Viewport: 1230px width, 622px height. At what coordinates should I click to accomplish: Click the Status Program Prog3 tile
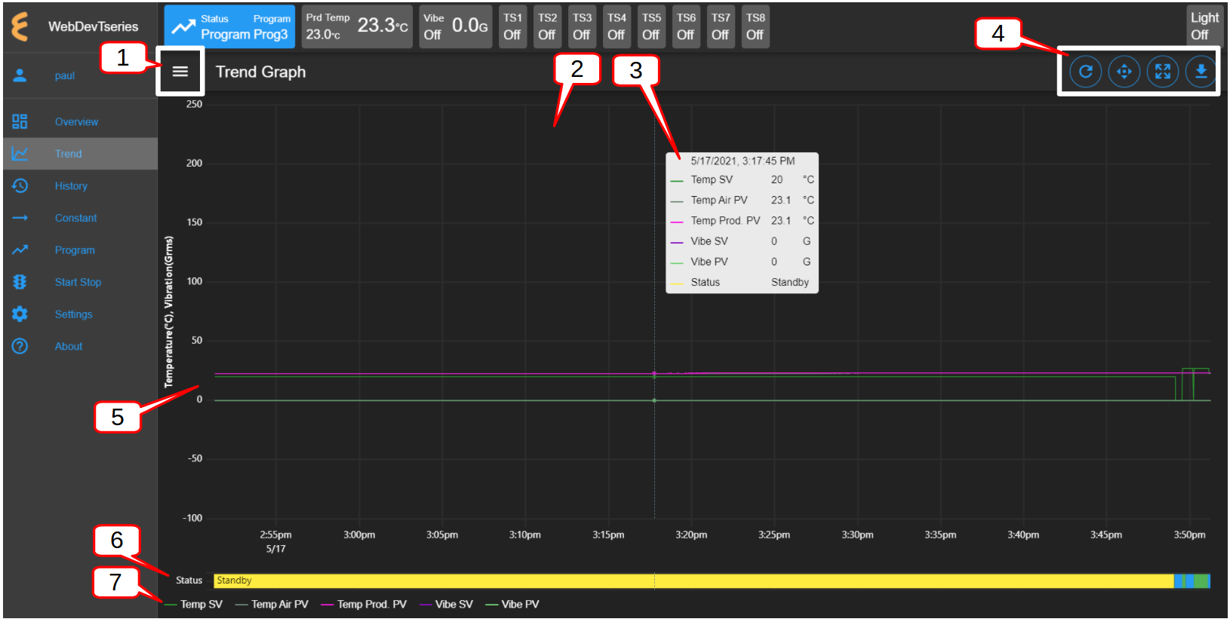[229, 26]
